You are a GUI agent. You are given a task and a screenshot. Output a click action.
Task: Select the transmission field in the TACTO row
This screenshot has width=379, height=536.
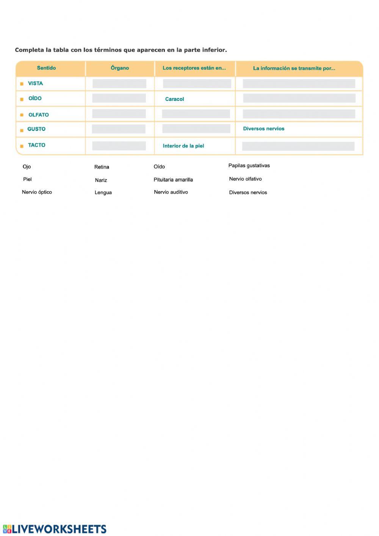pos(298,146)
